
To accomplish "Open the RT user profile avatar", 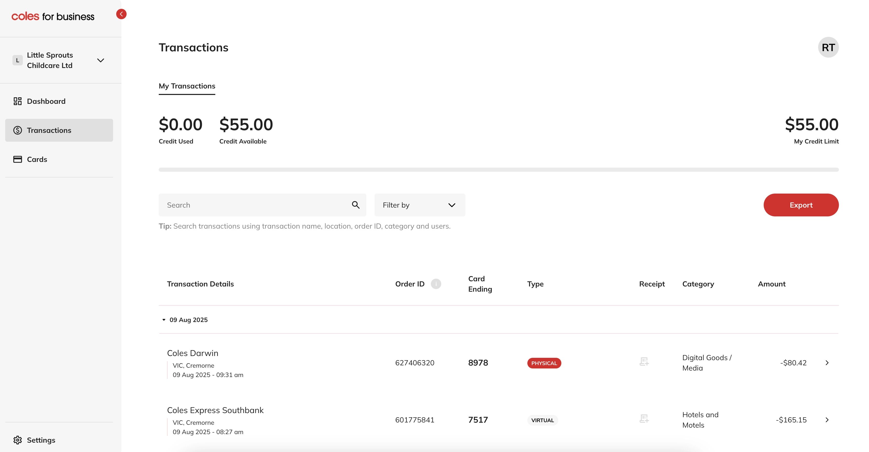I will tap(828, 47).
